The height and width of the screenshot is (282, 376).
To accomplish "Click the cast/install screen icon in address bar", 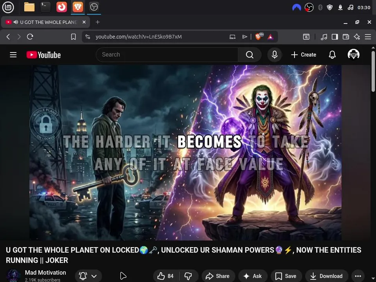I will pos(232,37).
